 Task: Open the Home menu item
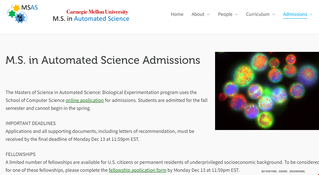(x=177, y=14)
